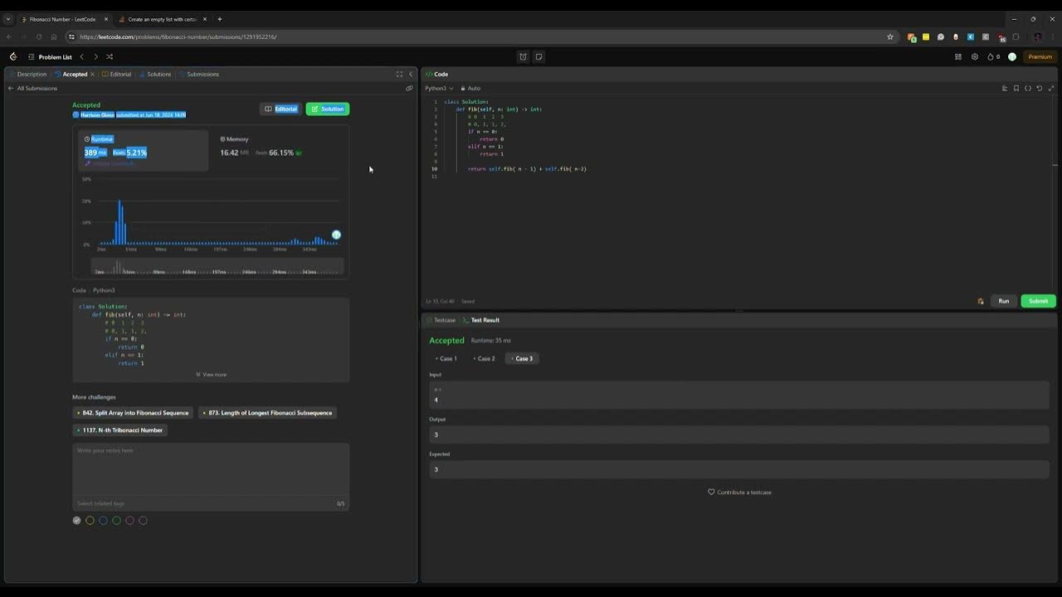Expand submission code with View more
The width and height of the screenshot is (1062, 597).
[211, 375]
